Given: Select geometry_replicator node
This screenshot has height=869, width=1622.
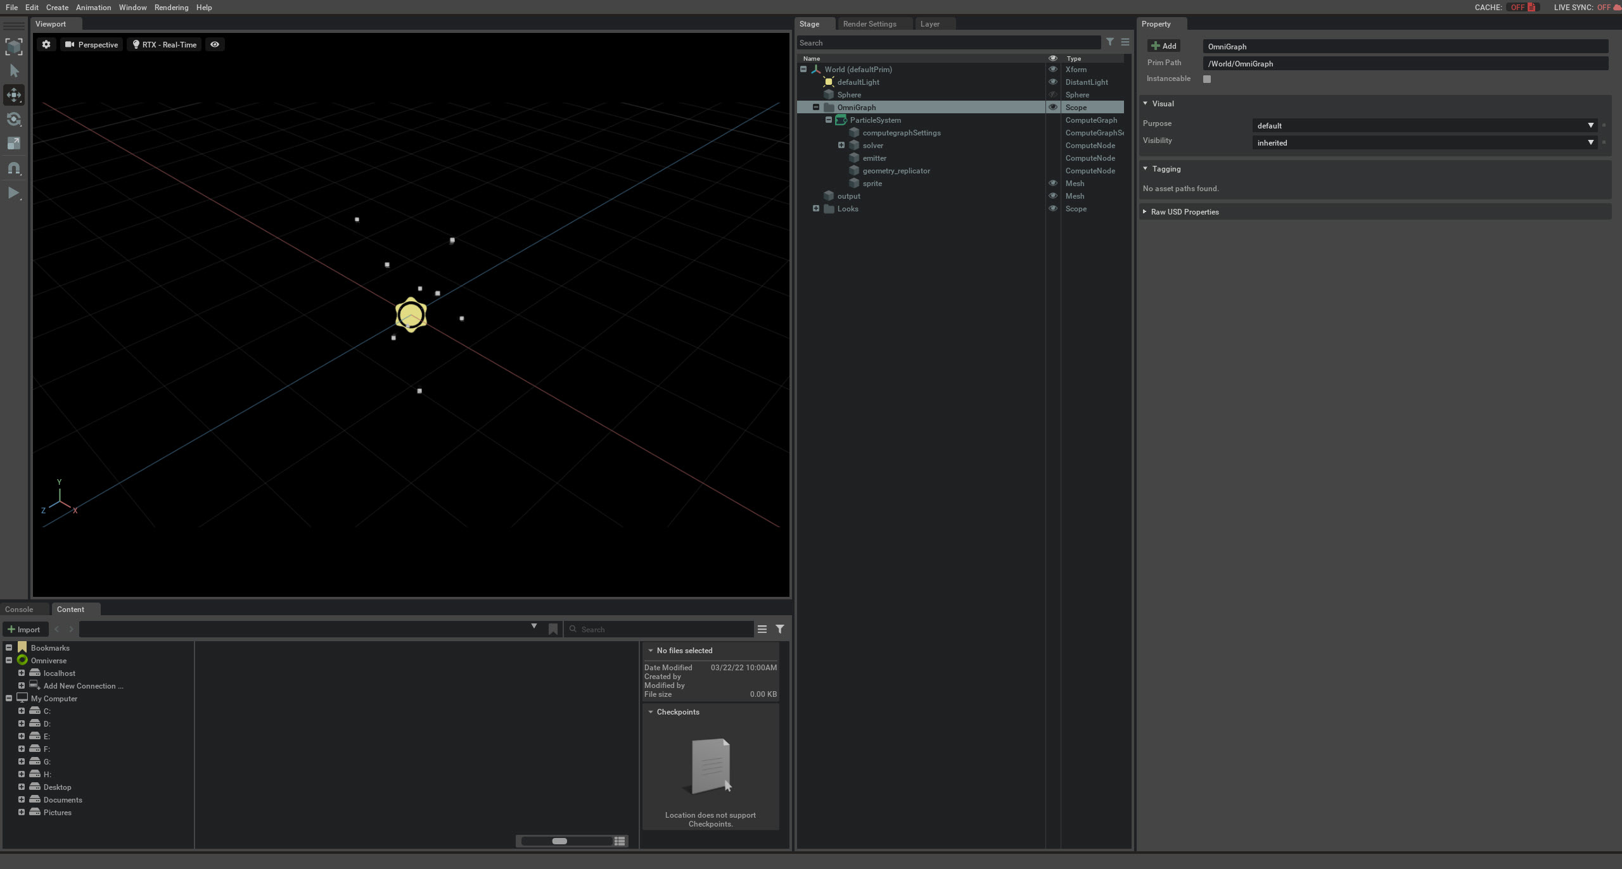Looking at the screenshot, I should (x=896, y=170).
